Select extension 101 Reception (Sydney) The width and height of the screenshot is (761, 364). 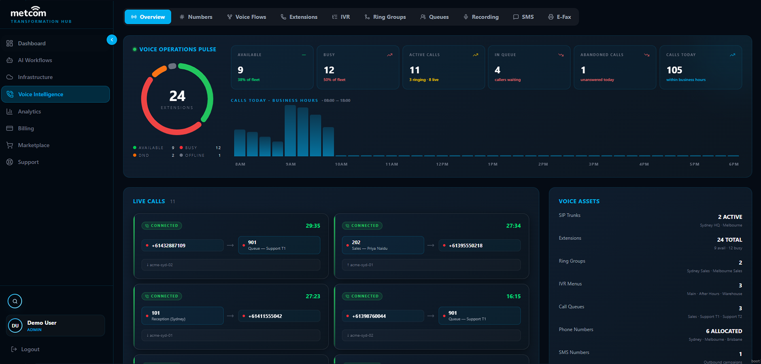pos(182,315)
